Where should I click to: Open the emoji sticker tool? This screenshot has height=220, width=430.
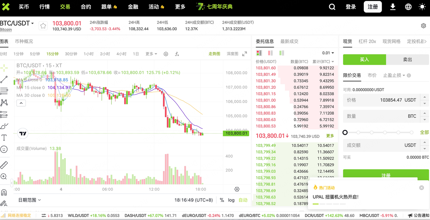(x=4, y=149)
